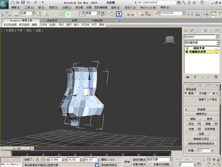Screen dimensions: 222x167
Task: Click the selection lock padlock icon
Action: 37,160
